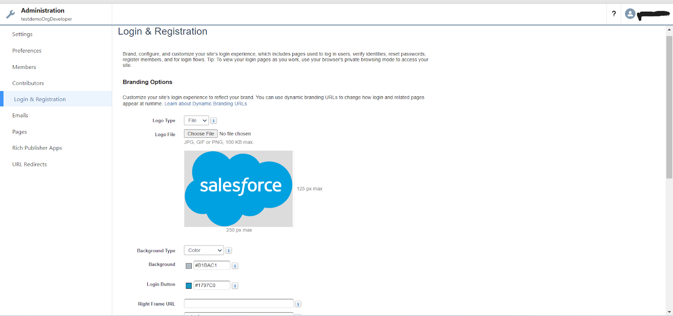Open URL Redirects in the sidebar
Viewport: 673px width, 316px height.
point(29,164)
